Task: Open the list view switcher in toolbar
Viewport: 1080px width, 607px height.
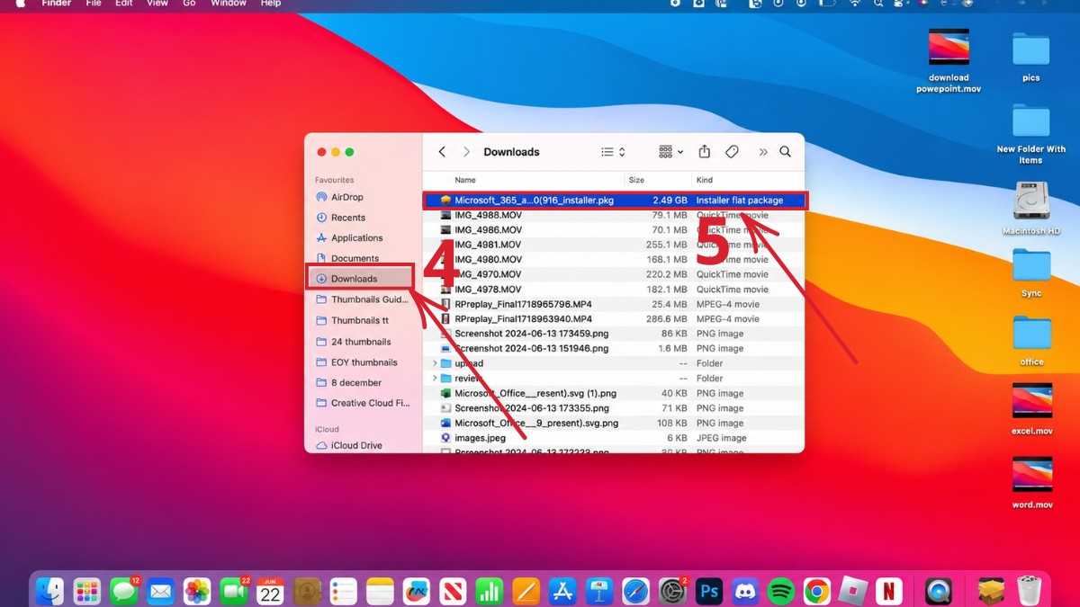Action: (x=613, y=152)
